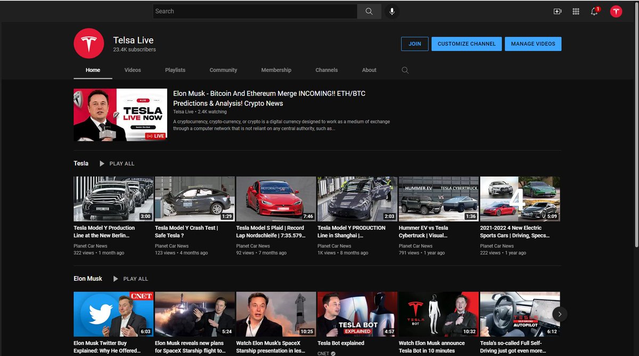Viewport: 639px width, 356px height.
Task: Click the '23.4K subscribers' text
Action: coord(134,50)
